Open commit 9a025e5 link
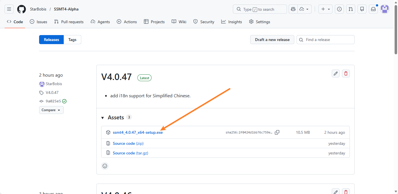398x194 pixels. click(53, 101)
